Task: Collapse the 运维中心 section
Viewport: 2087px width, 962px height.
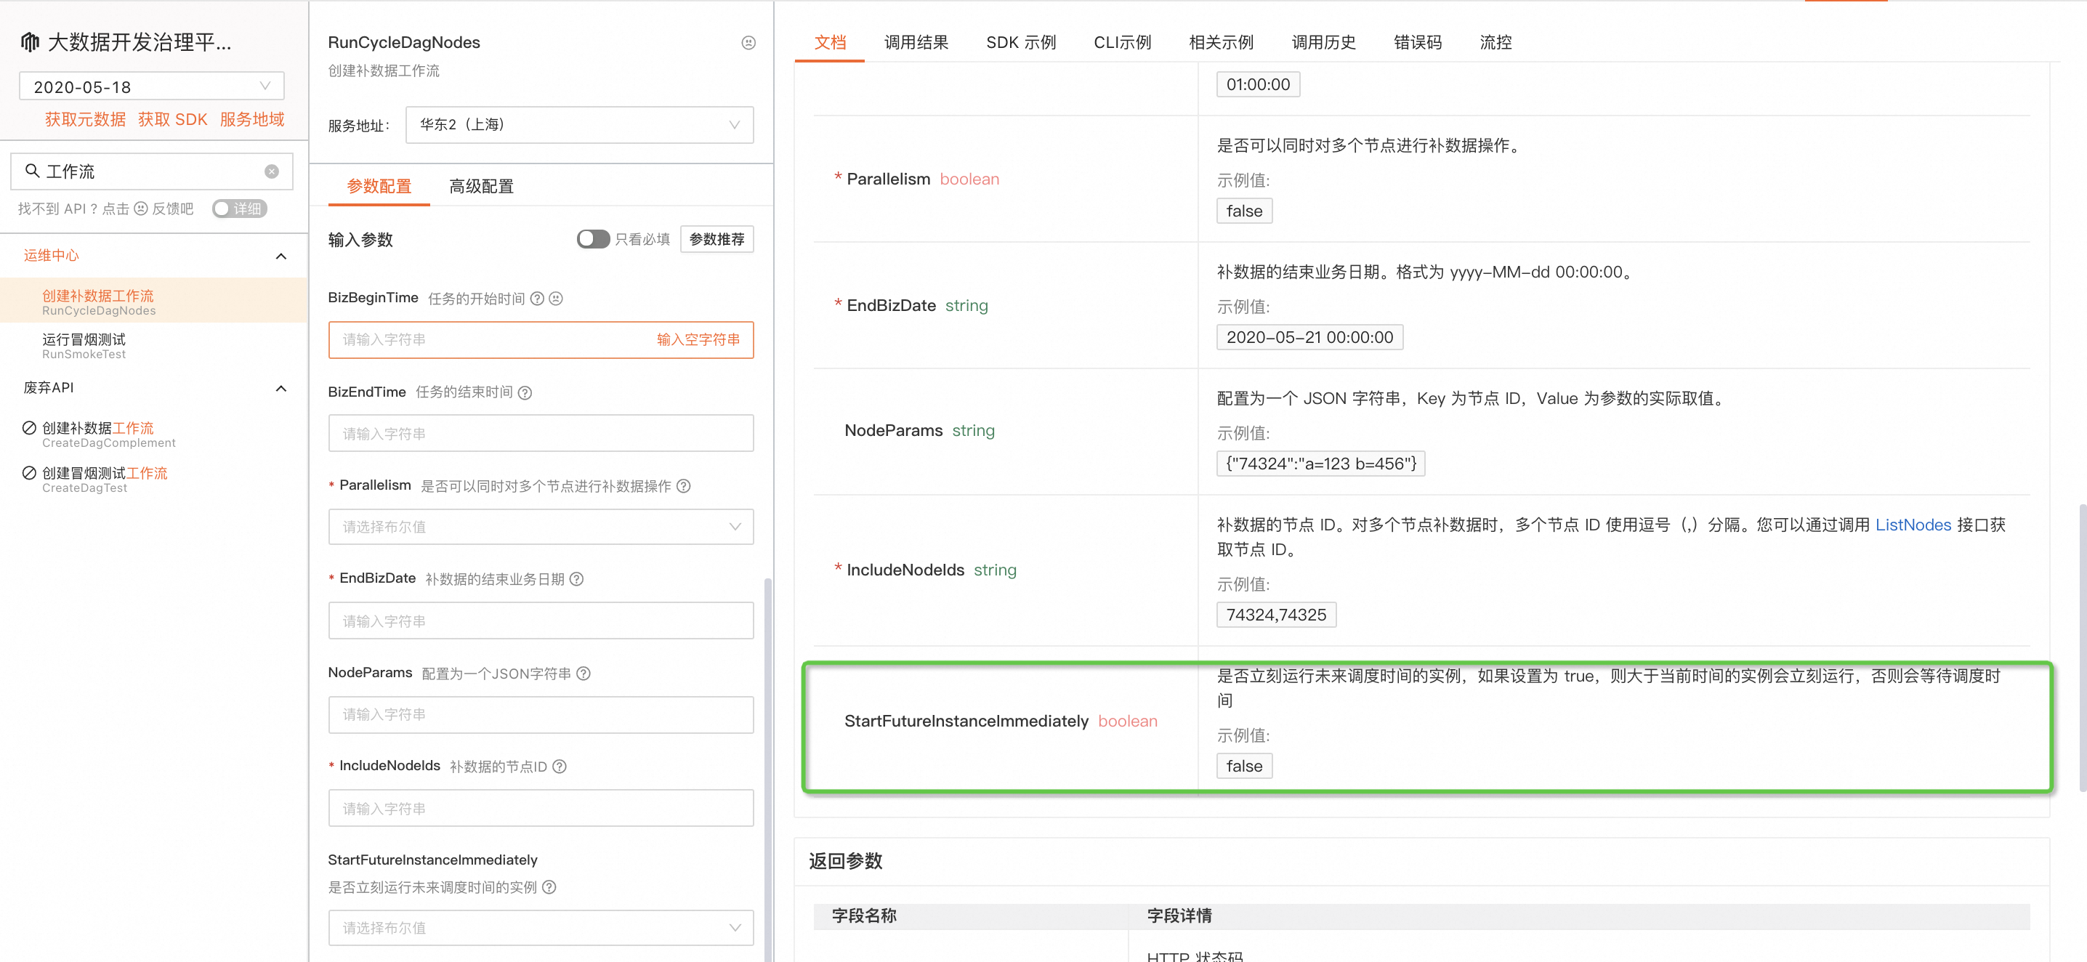Action: tap(280, 256)
